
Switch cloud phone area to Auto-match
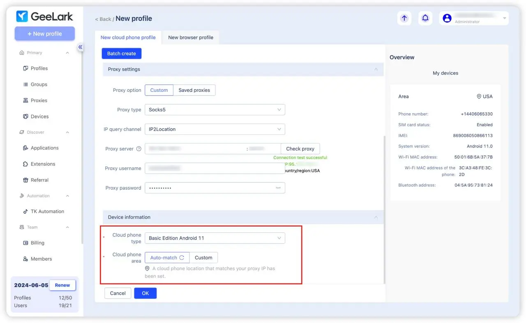164,257
